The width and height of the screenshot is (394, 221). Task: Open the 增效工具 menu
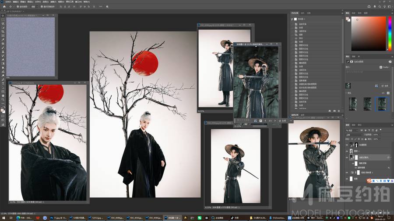point(70,2)
